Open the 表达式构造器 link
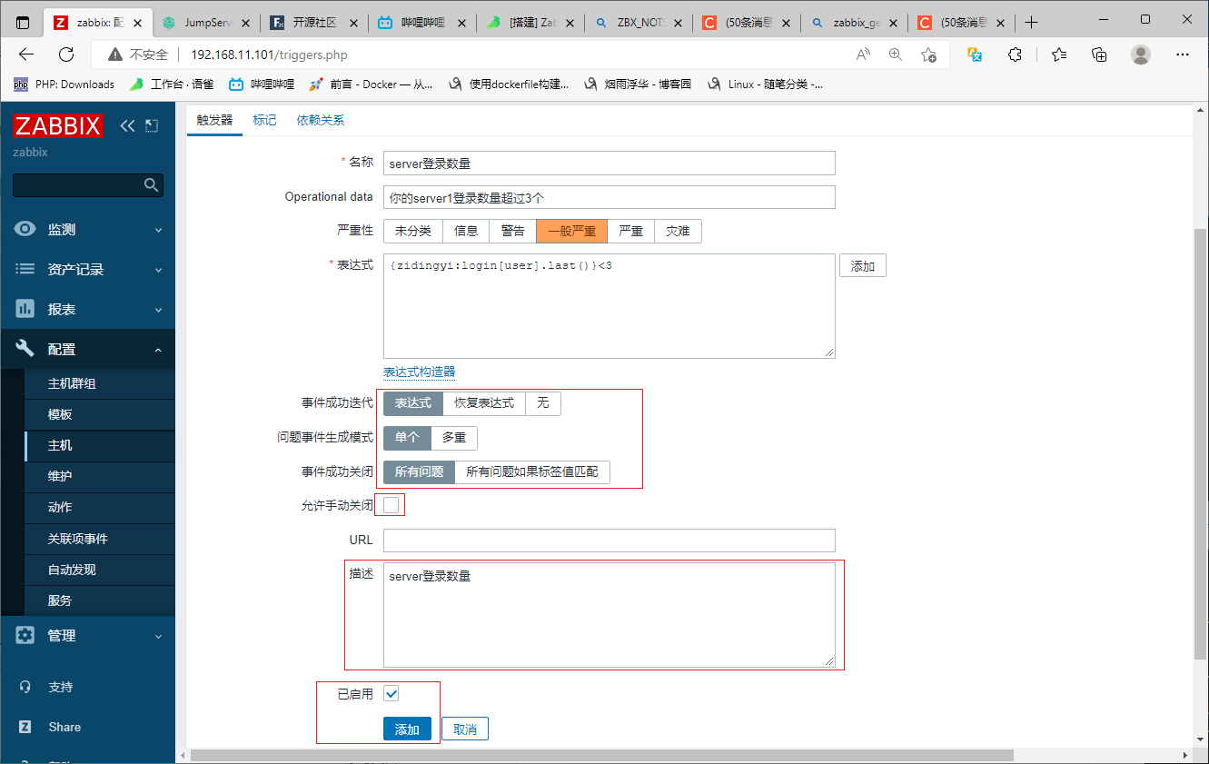Viewport: 1209px width, 764px height. point(419,372)
